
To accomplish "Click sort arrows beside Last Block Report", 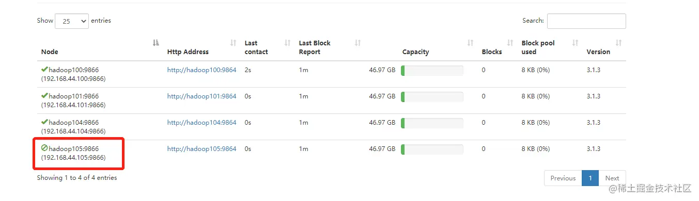I will pos(358,43).
